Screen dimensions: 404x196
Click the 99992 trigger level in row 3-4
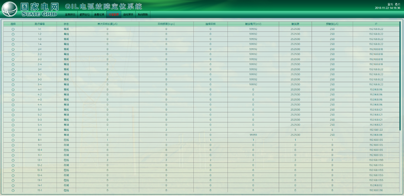click(x=253, y=85)
